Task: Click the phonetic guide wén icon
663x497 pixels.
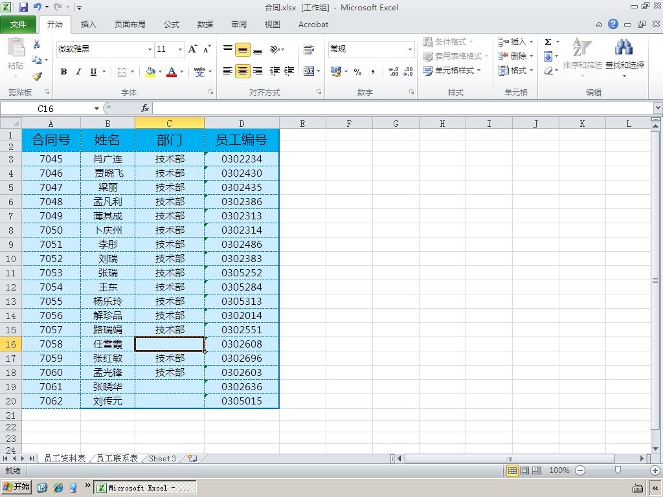Action: tap(199, 72)
